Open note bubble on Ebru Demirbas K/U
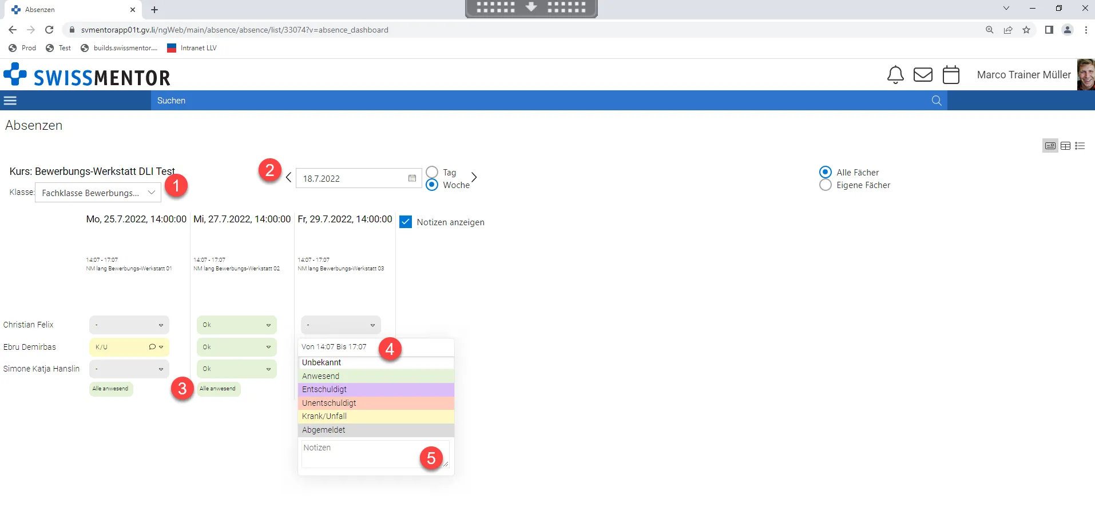The height and width of the screenshot is (527, 1095). pyautogui.click(x=152, y=347)
